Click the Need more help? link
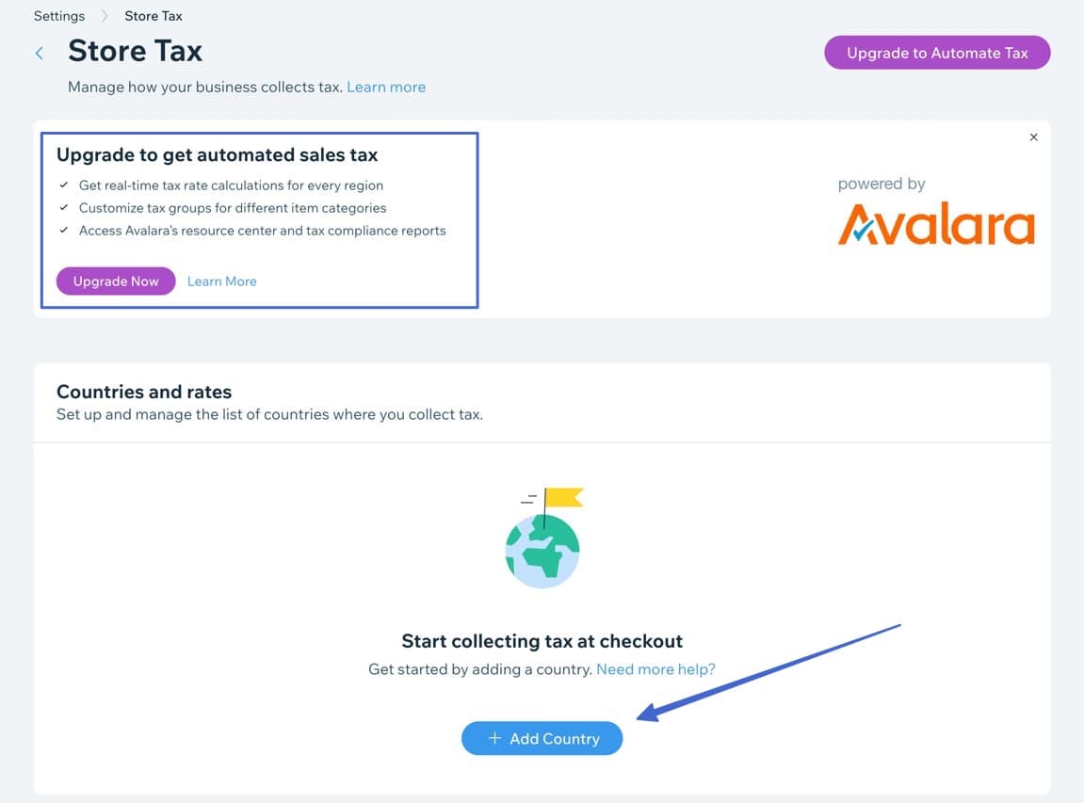1084x803 pixels. 655,669
